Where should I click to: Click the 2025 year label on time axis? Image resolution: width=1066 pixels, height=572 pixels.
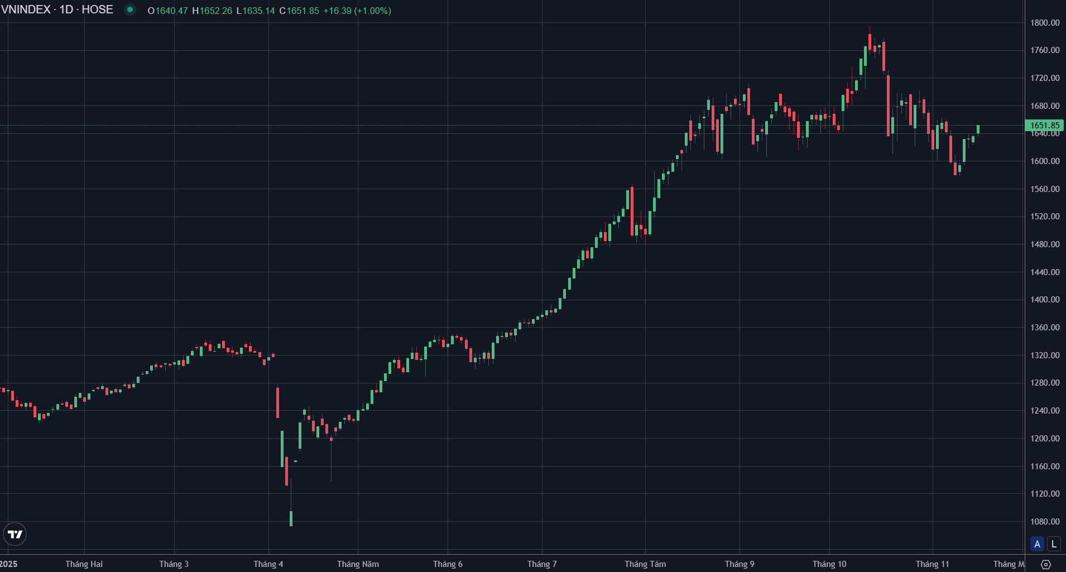coord(9,564)
